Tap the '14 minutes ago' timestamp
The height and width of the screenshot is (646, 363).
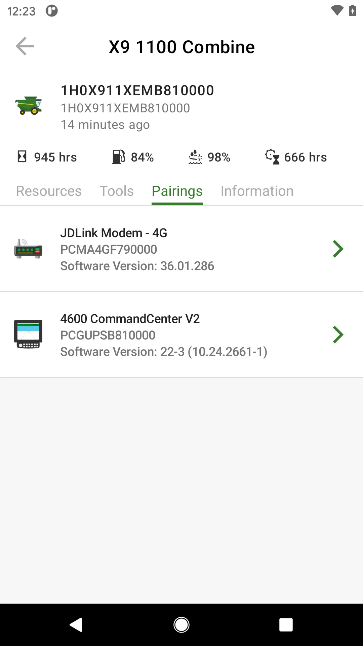coord(105,125)
